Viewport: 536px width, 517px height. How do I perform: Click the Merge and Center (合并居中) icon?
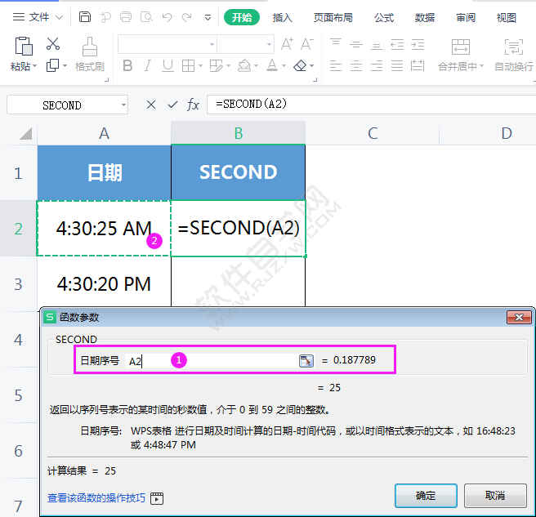click(461, 47)
